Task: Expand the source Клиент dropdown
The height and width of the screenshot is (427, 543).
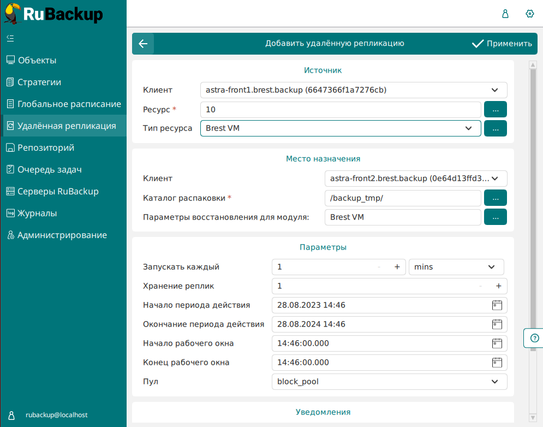Action: click(494, 90)
